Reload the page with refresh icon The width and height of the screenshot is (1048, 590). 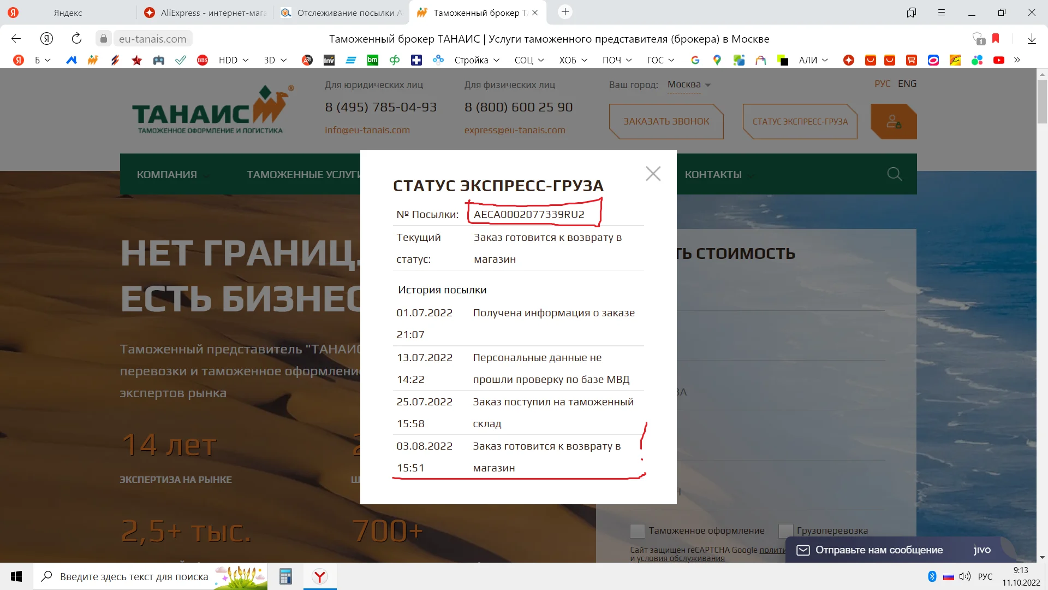[76, 39]
